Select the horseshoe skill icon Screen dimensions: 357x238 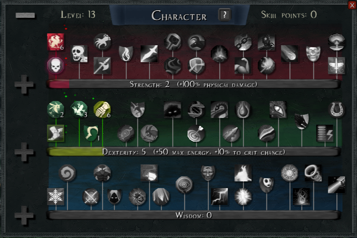click(x=337, y=109)
